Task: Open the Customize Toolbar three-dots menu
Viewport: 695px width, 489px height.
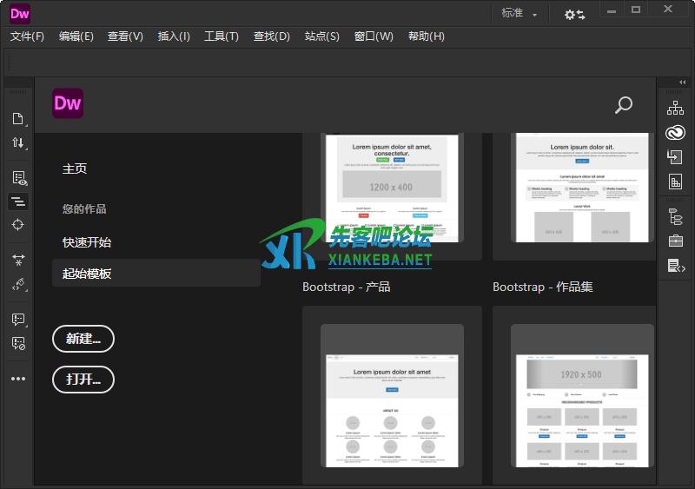Action: (x=18, y=379)
